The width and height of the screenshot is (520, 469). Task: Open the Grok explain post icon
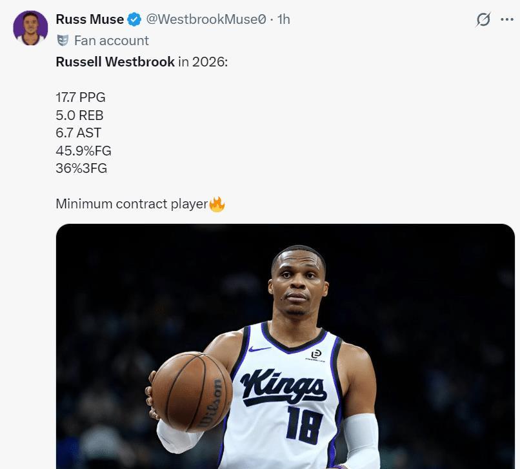coord(483,20)
